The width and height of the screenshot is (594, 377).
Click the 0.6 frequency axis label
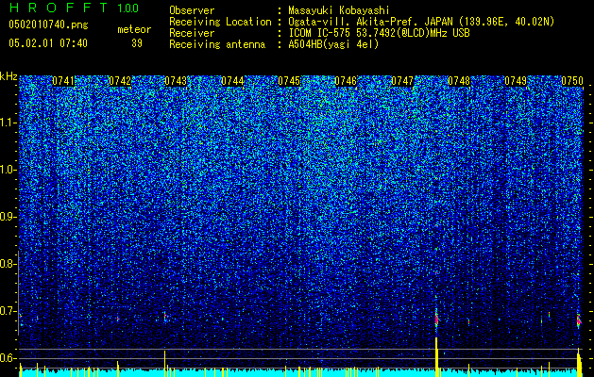point(7,358)
